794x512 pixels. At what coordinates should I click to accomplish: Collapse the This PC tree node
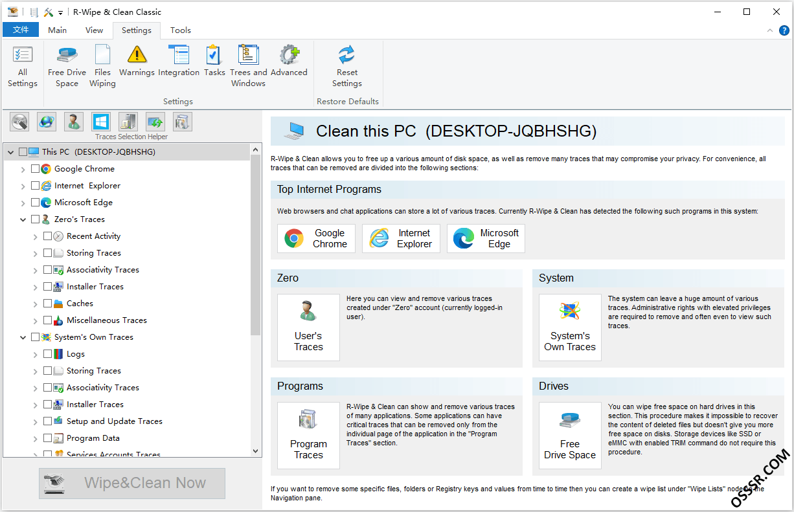11,152
